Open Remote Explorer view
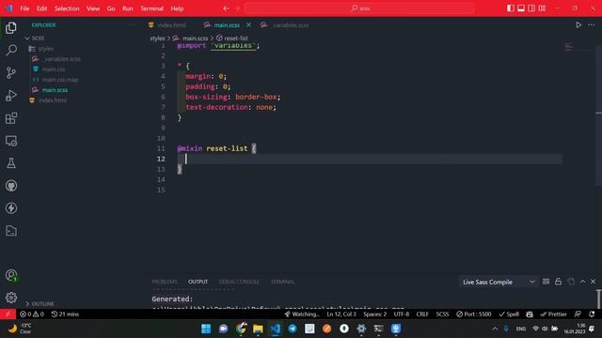Image resolution: width=602 pixels, height=338 pixels. (11, 141)
